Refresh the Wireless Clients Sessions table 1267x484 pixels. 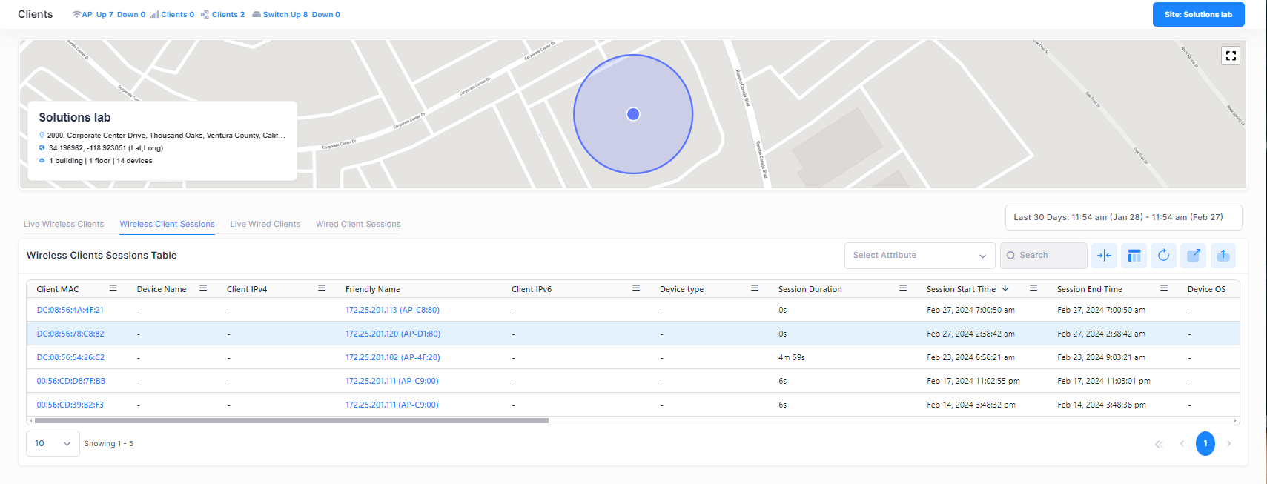1163,256
